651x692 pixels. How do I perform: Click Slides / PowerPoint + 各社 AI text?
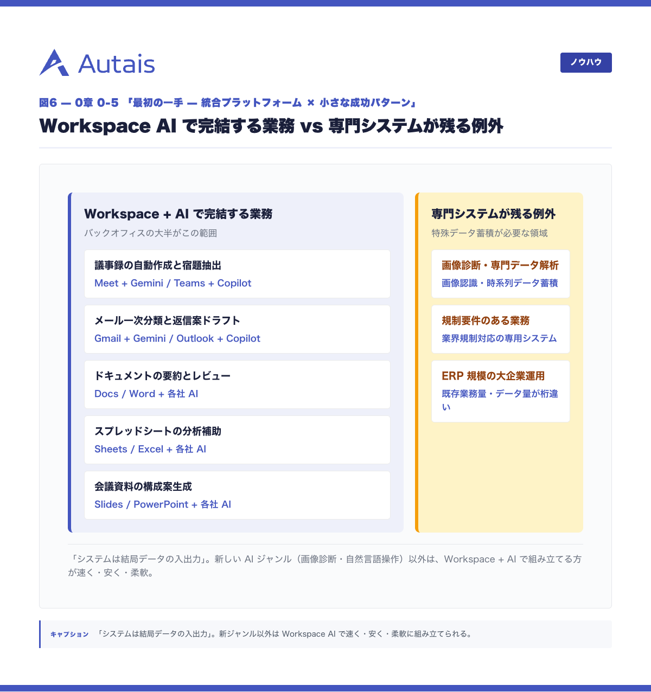coord(163,504)
